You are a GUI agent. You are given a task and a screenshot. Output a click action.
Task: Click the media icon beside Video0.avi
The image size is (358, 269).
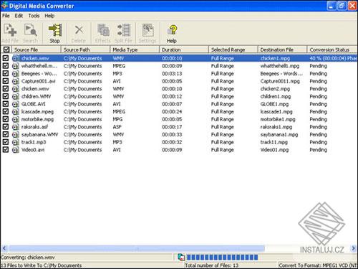coord(16,150)
